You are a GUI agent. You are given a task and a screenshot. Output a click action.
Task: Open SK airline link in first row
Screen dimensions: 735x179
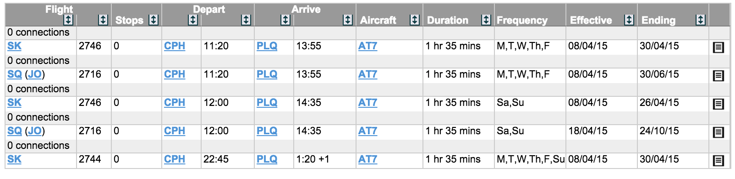point(14,46)
